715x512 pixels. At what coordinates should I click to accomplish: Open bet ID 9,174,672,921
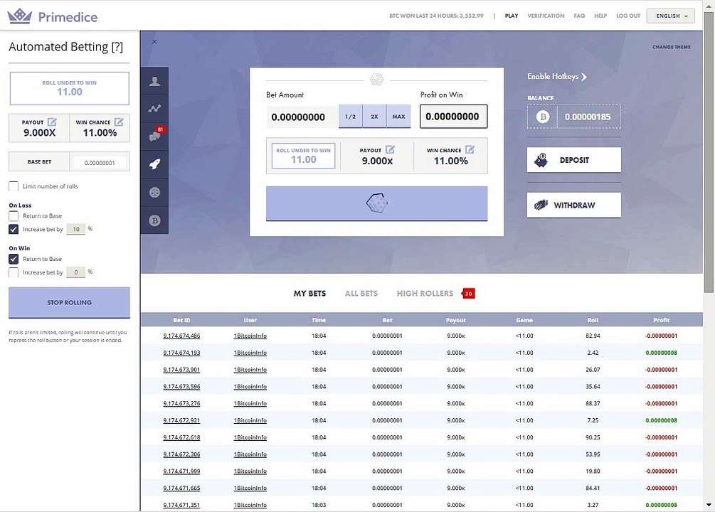(x=181, y=420)
